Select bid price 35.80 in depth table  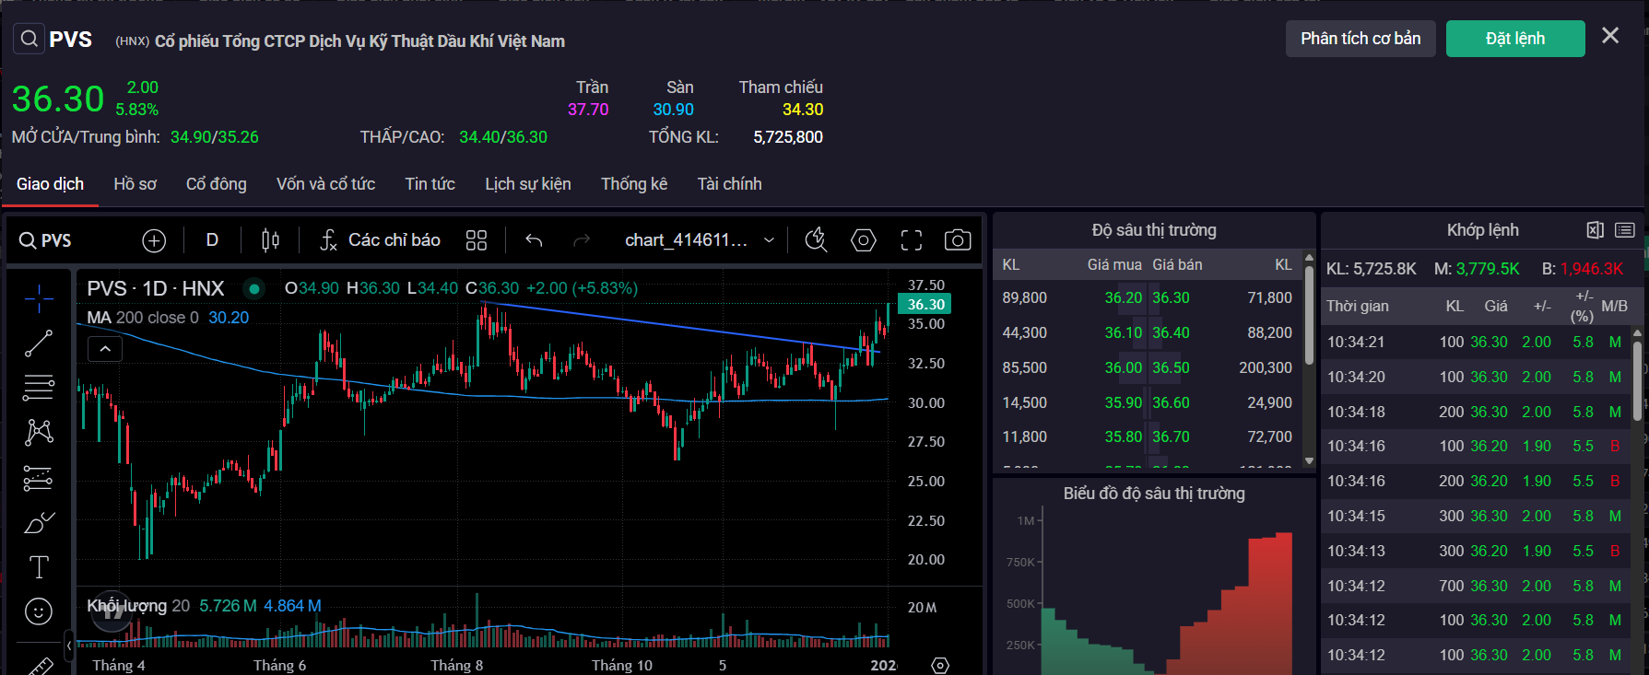1124,437
